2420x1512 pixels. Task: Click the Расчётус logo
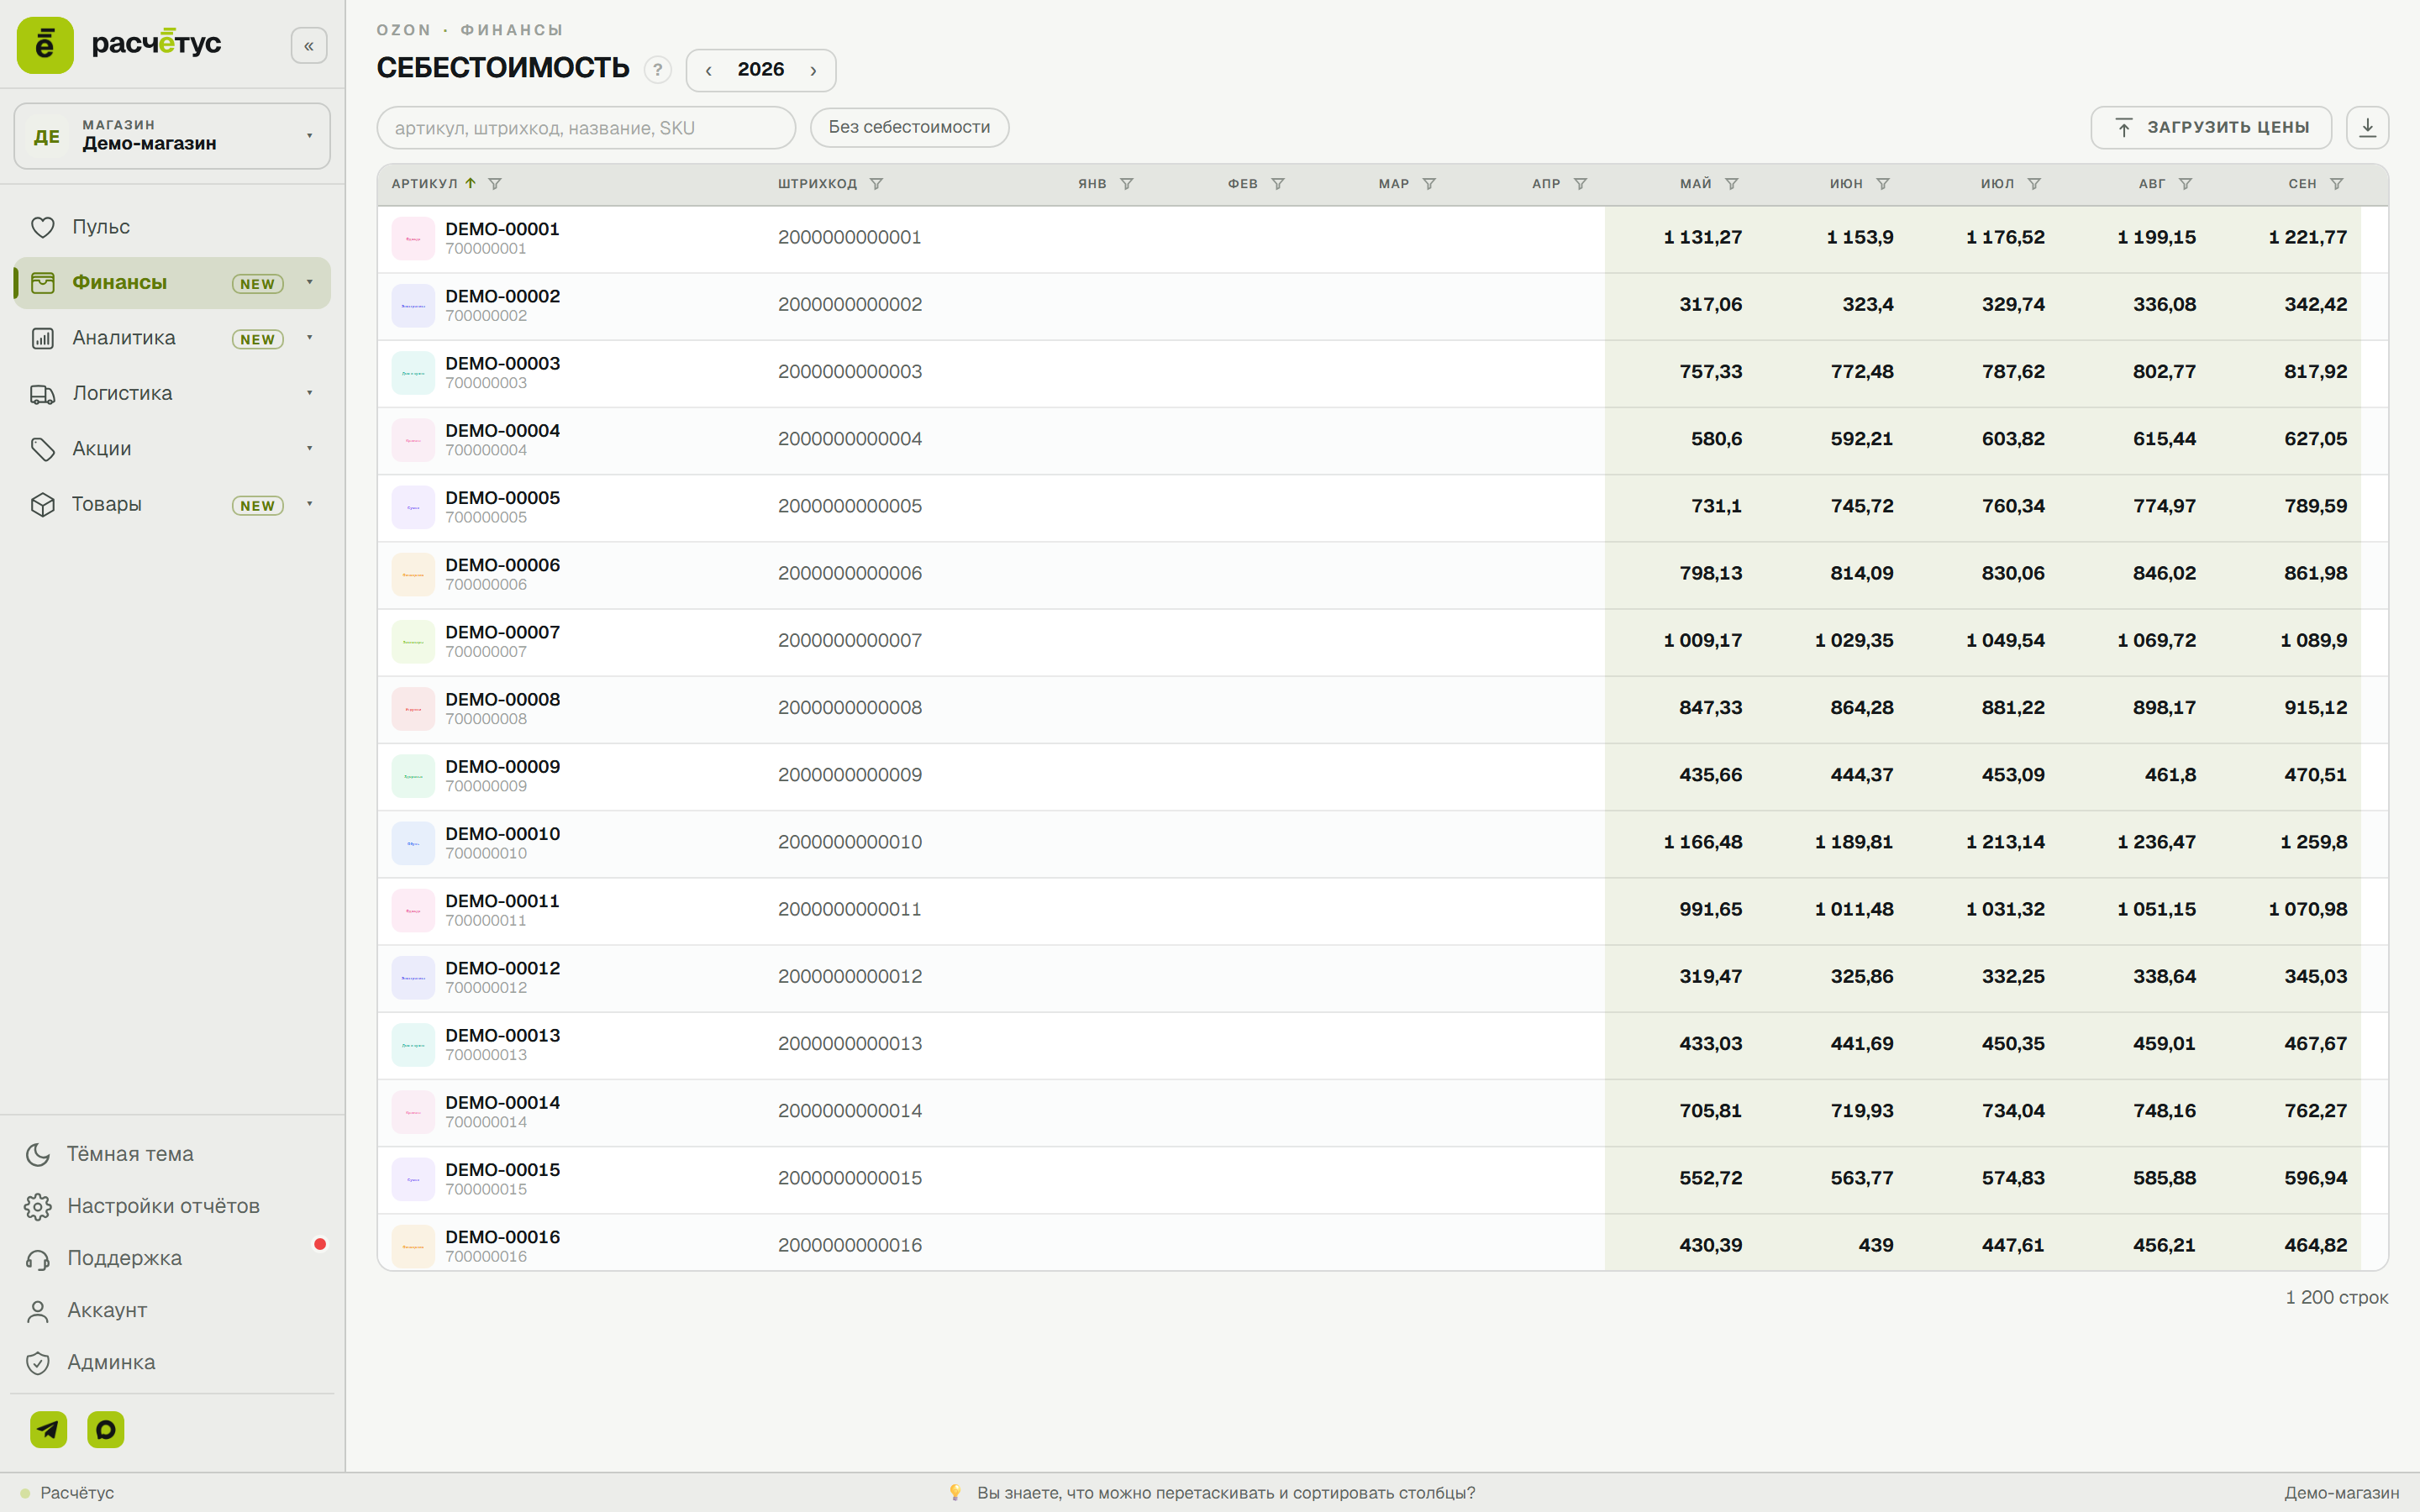[x=120, y=45]
